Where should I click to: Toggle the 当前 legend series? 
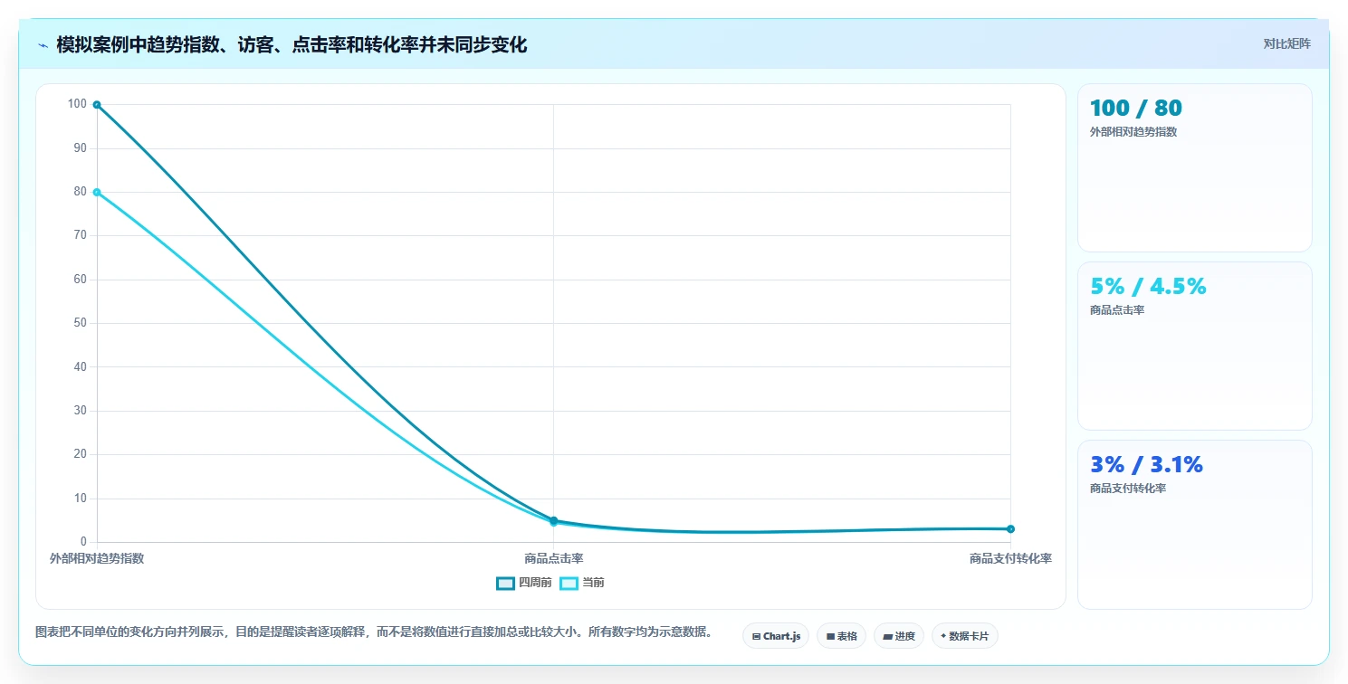(x=582, y=583)
